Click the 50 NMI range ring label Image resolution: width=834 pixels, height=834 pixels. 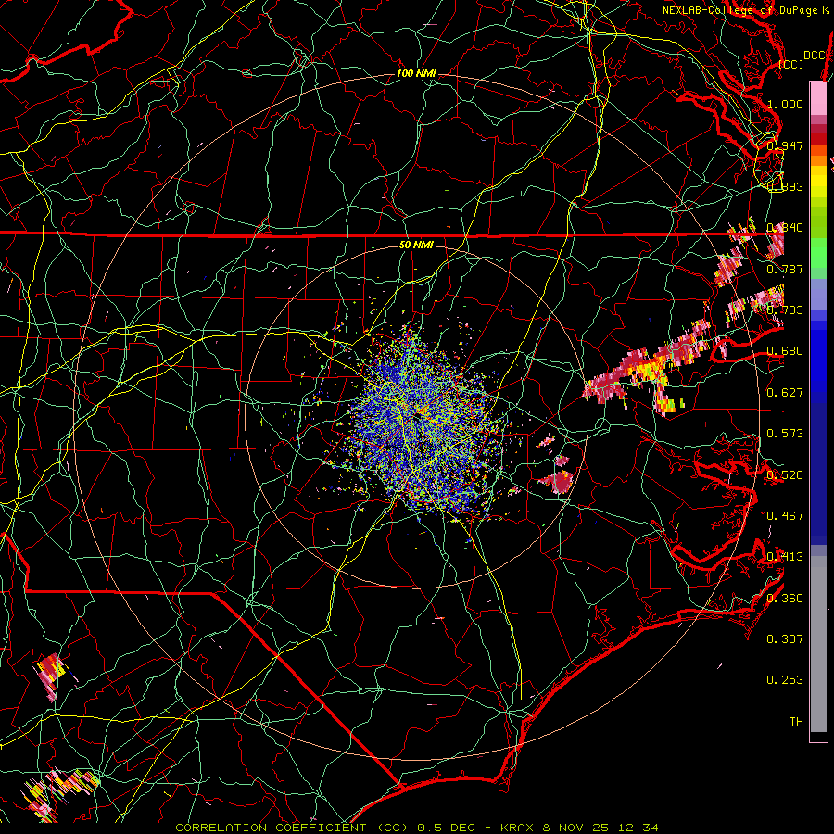point(416,245)
